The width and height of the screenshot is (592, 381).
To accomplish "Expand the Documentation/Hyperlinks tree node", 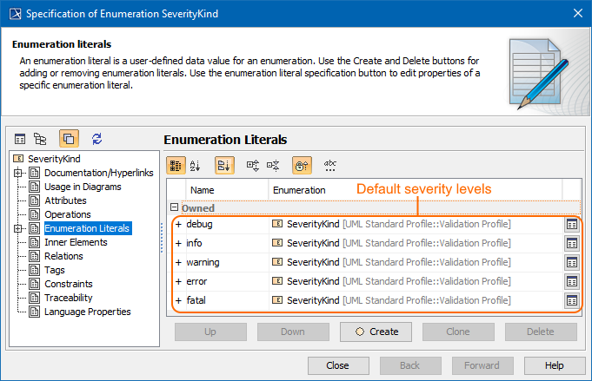I will [19, 173].
